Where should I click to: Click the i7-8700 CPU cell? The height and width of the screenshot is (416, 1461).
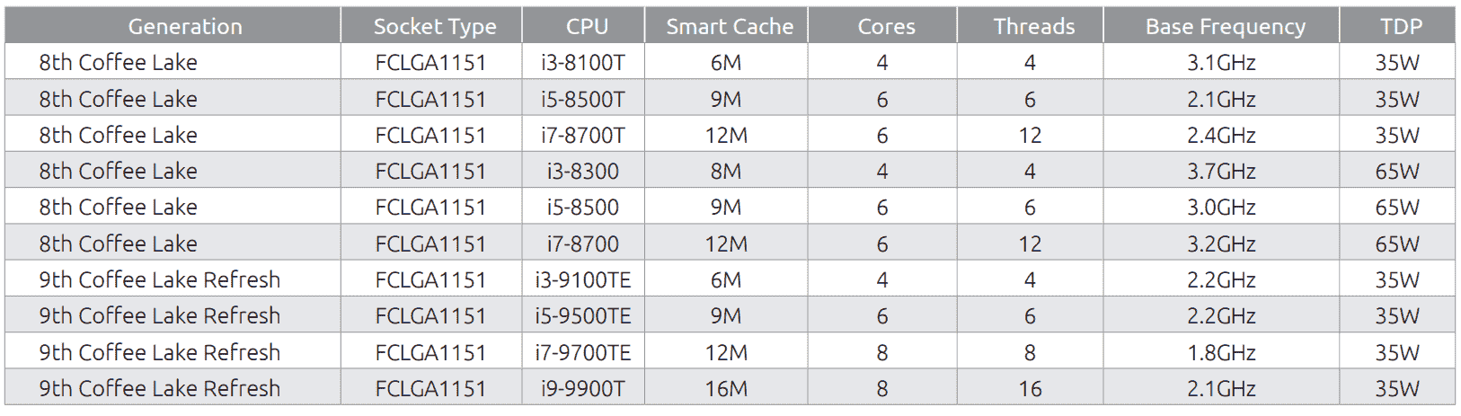point(583,243)
